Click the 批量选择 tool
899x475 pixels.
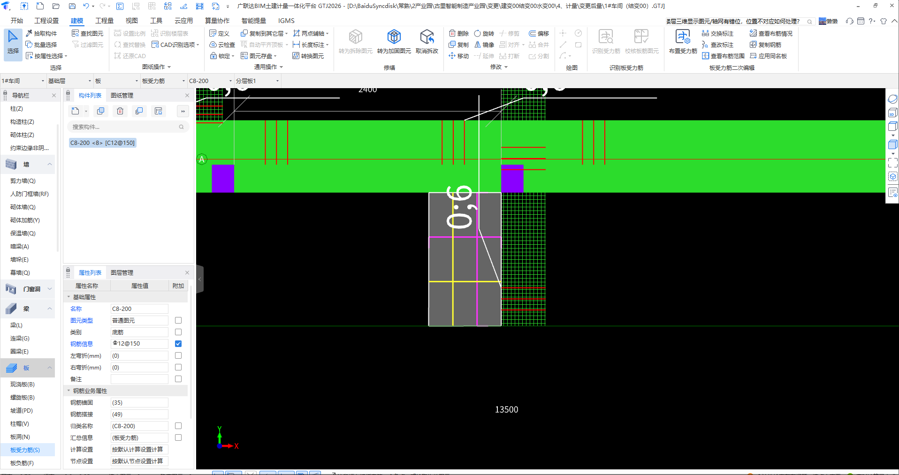coord(41,45)
